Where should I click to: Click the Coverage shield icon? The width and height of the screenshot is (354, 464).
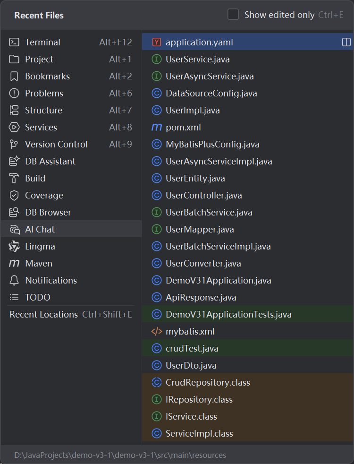14,196
